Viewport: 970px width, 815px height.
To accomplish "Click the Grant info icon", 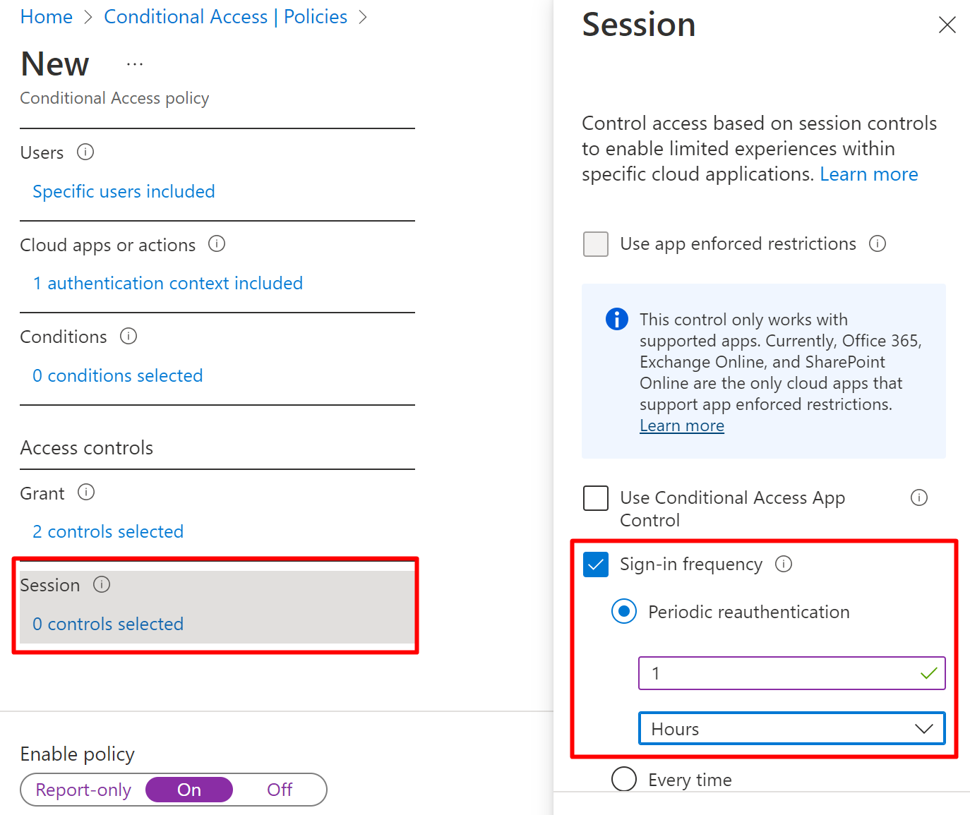I will (86, 493).
